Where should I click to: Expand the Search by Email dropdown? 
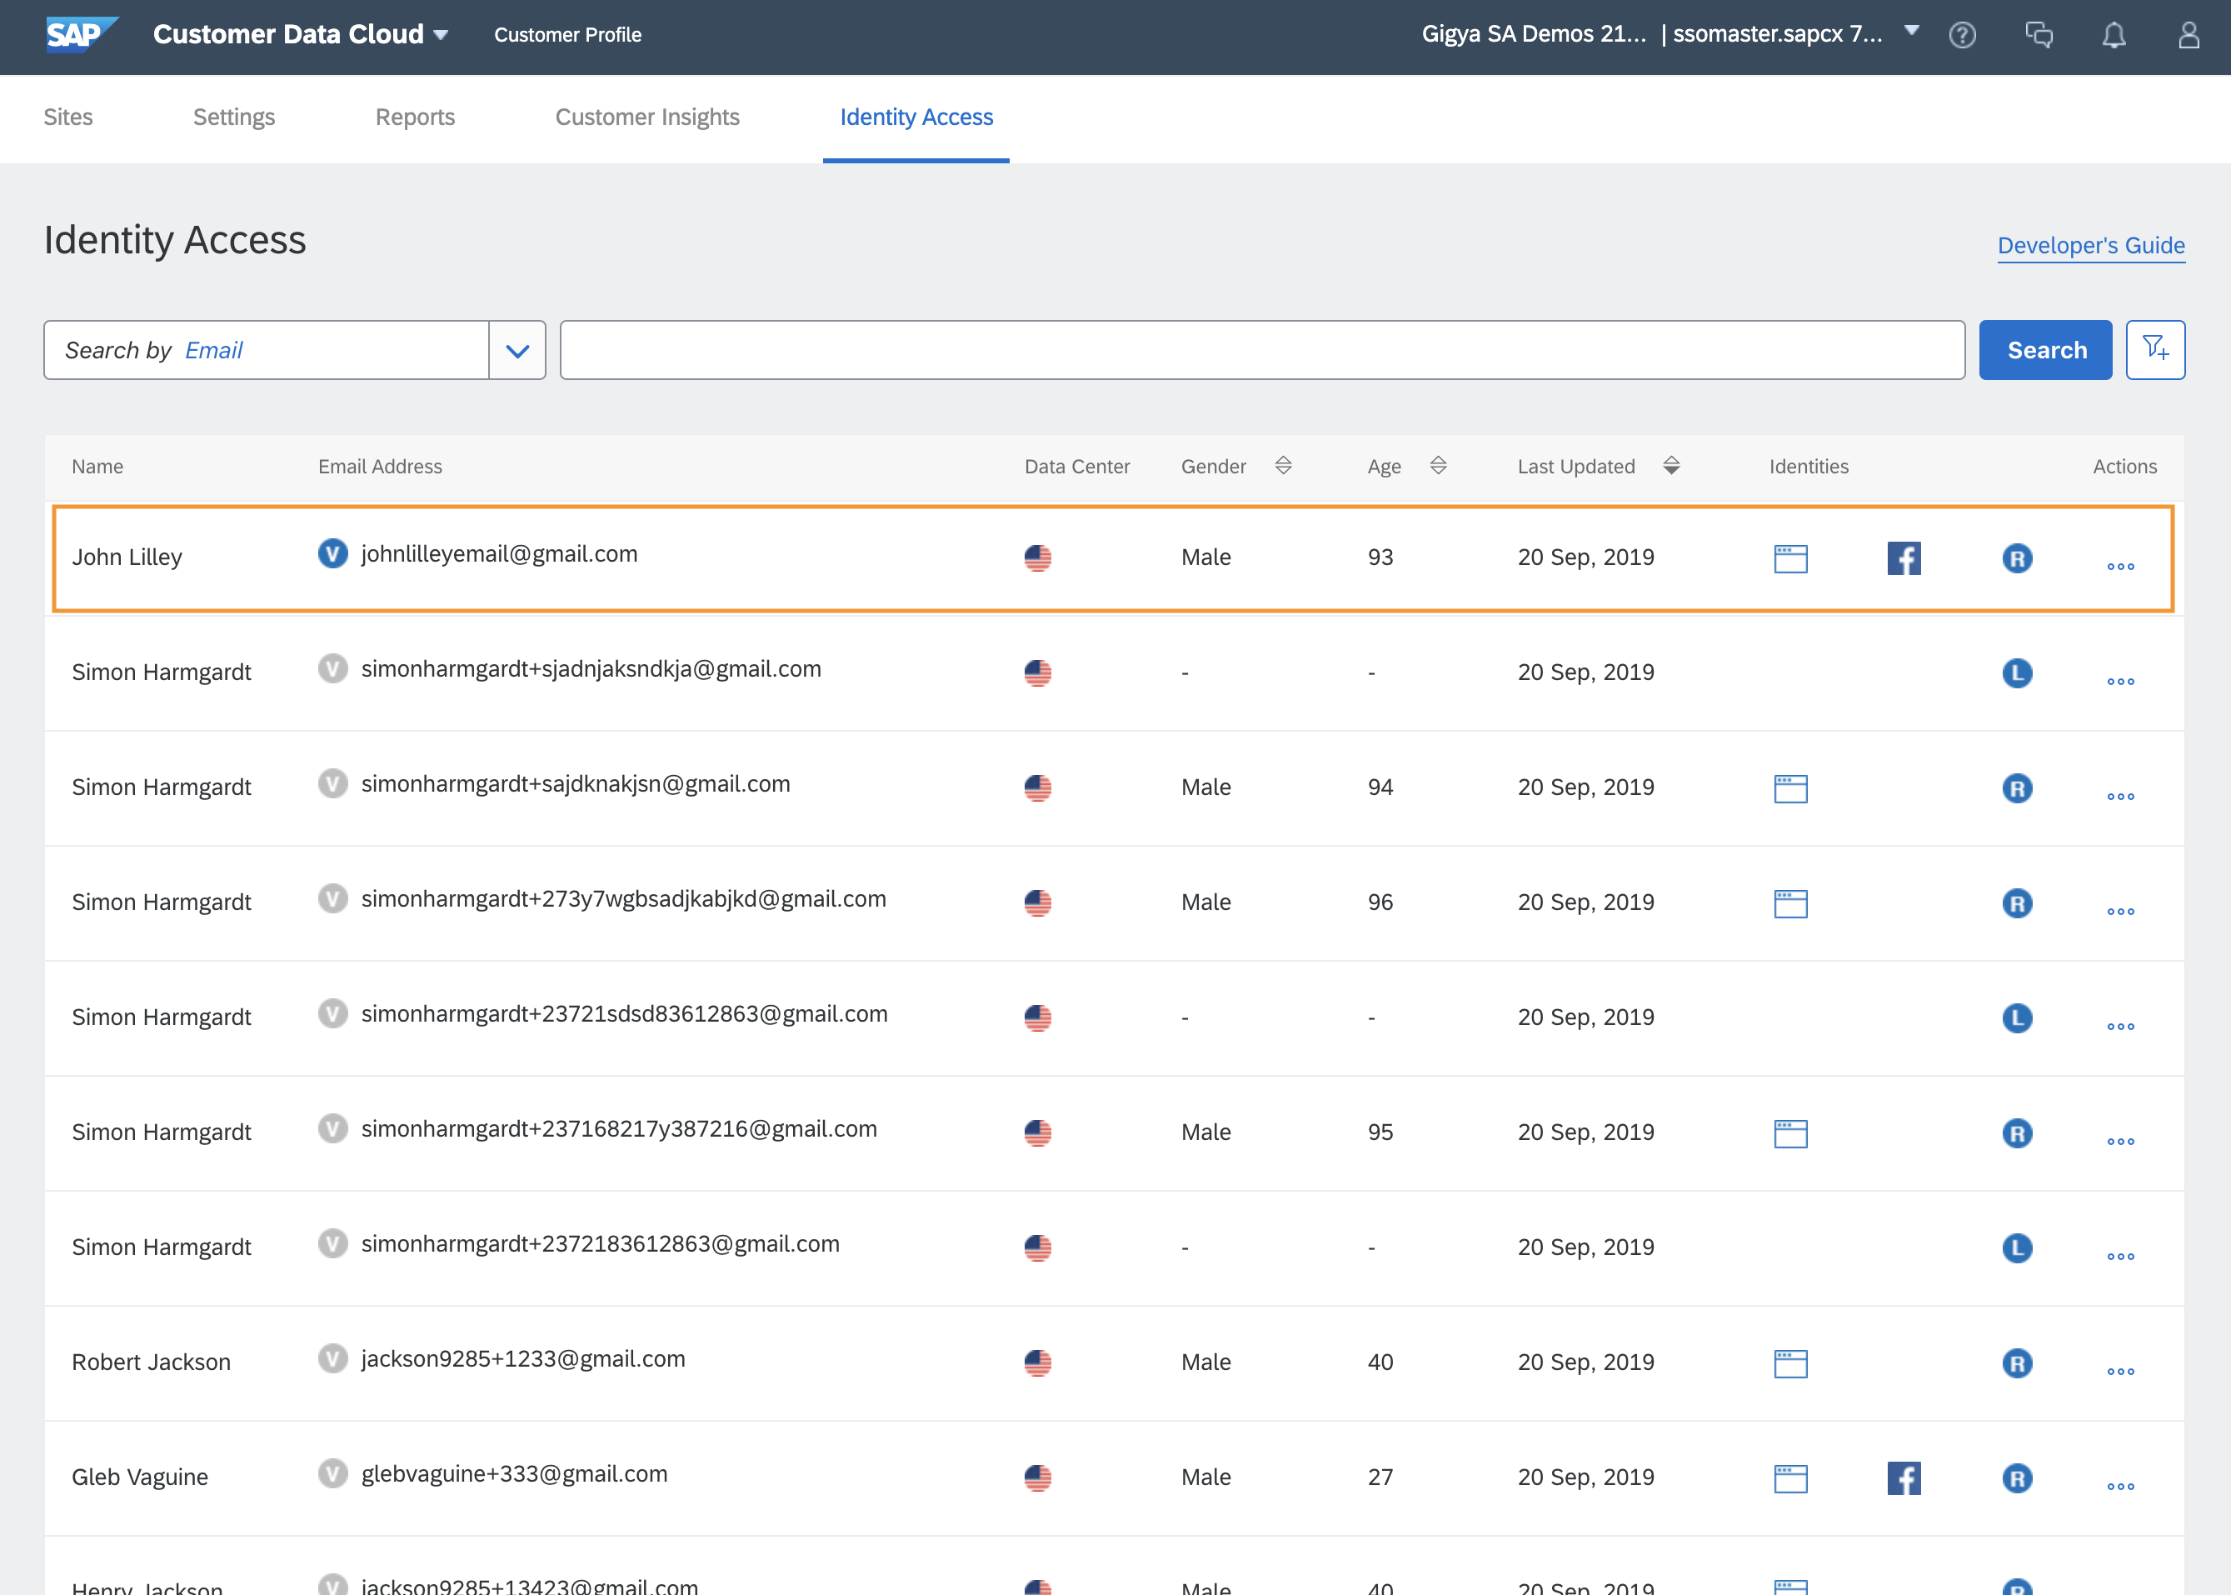pos(517,351)
